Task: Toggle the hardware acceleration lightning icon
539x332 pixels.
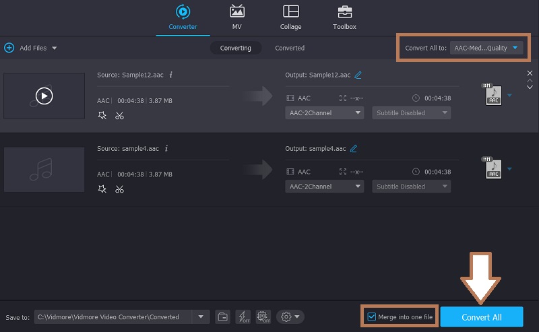Action: [243, 317]
